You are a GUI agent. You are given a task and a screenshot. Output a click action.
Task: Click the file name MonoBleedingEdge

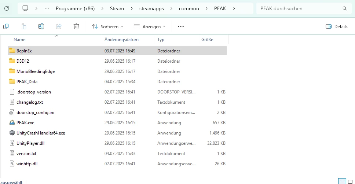click(x=36, y=71)
